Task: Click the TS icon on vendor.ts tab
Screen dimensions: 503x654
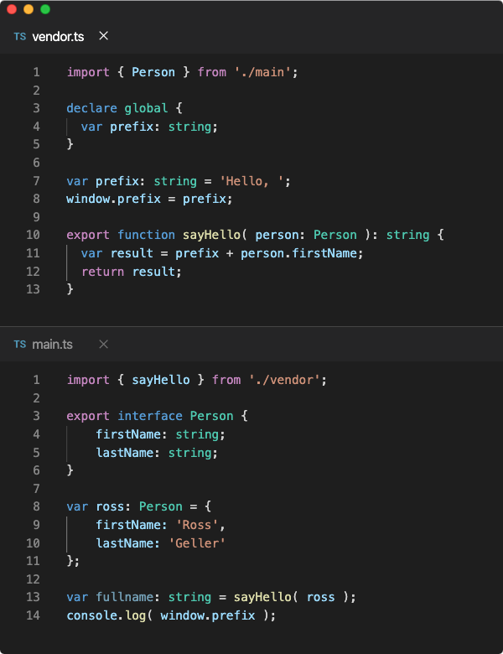Action: coord(20,36)
